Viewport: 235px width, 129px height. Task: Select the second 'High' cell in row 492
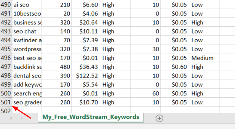pyautogui.click(x=205, y=22)
